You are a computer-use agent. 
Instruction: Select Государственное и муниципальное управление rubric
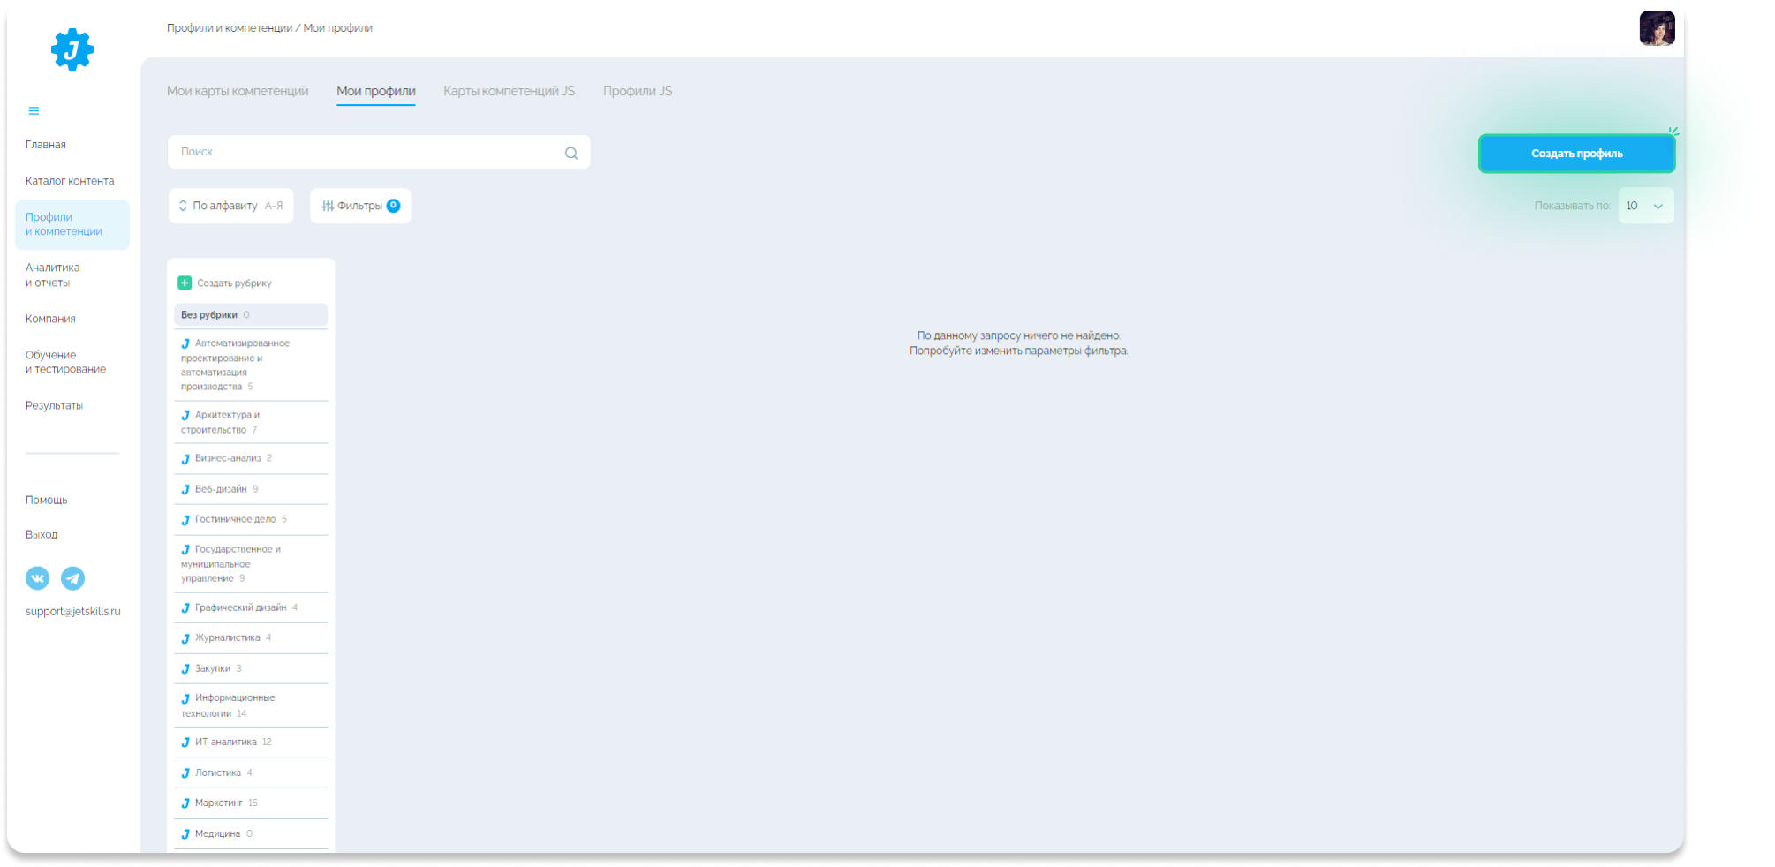pyautogui.click(x=251, y=564)
